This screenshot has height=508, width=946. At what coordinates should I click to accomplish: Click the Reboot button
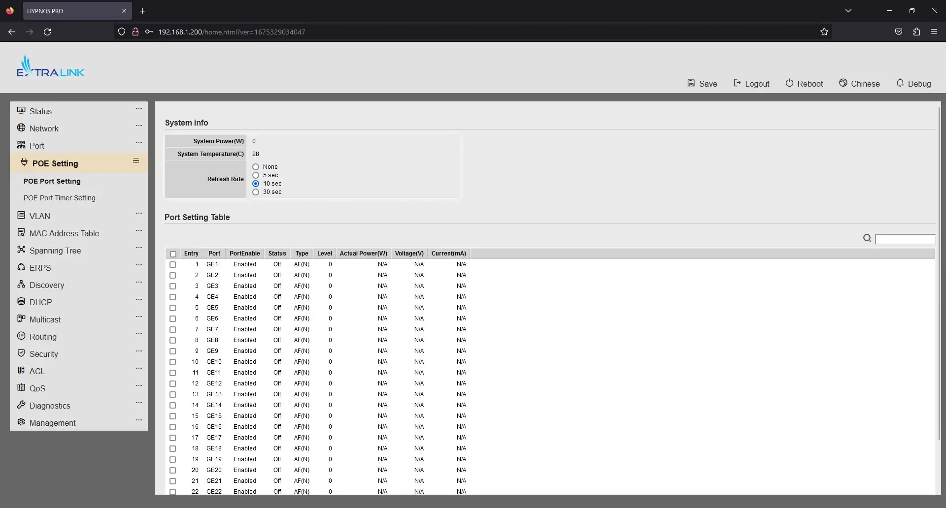[x=804, y=83]
